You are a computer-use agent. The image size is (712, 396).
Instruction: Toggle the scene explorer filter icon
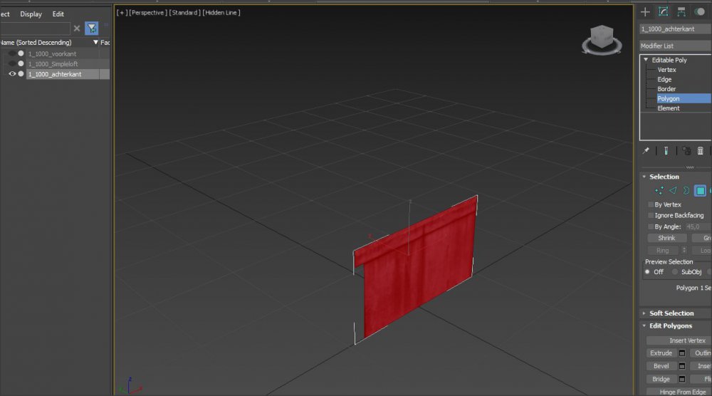tap(92, 28)
